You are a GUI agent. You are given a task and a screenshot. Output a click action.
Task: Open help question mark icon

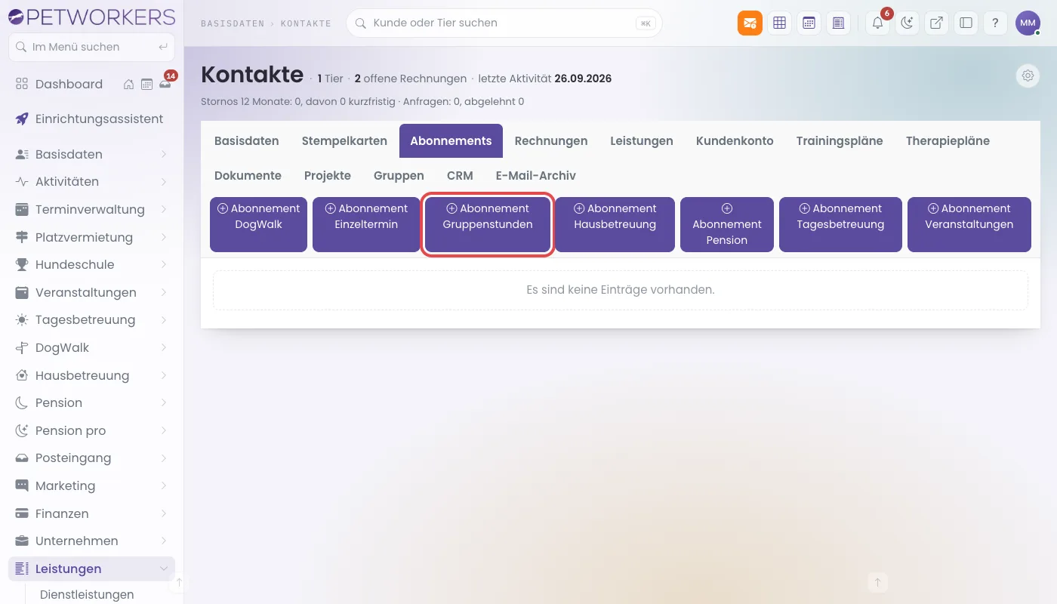995,23
